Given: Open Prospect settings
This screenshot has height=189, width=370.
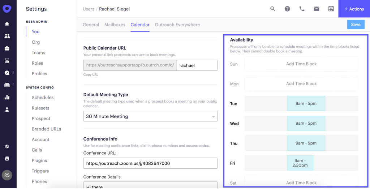Looking at the screenshot, I should [x=41, y=119].
